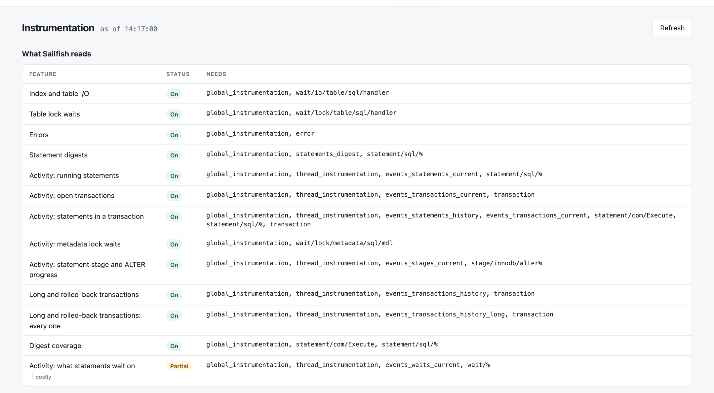The image size is (714, 393).
Task: Click the 'as of 14:17:00' timestamp
Action: coord(129,29)
